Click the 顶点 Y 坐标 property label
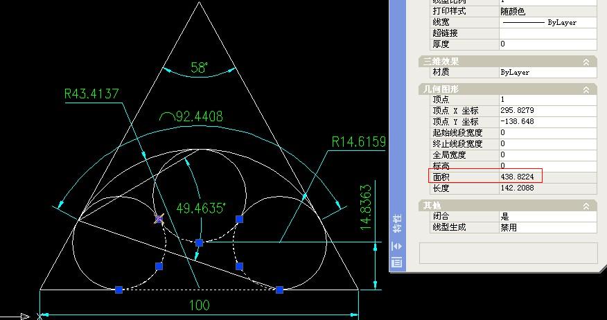This screenshot has width=607, height=320. tap(455, 121)
